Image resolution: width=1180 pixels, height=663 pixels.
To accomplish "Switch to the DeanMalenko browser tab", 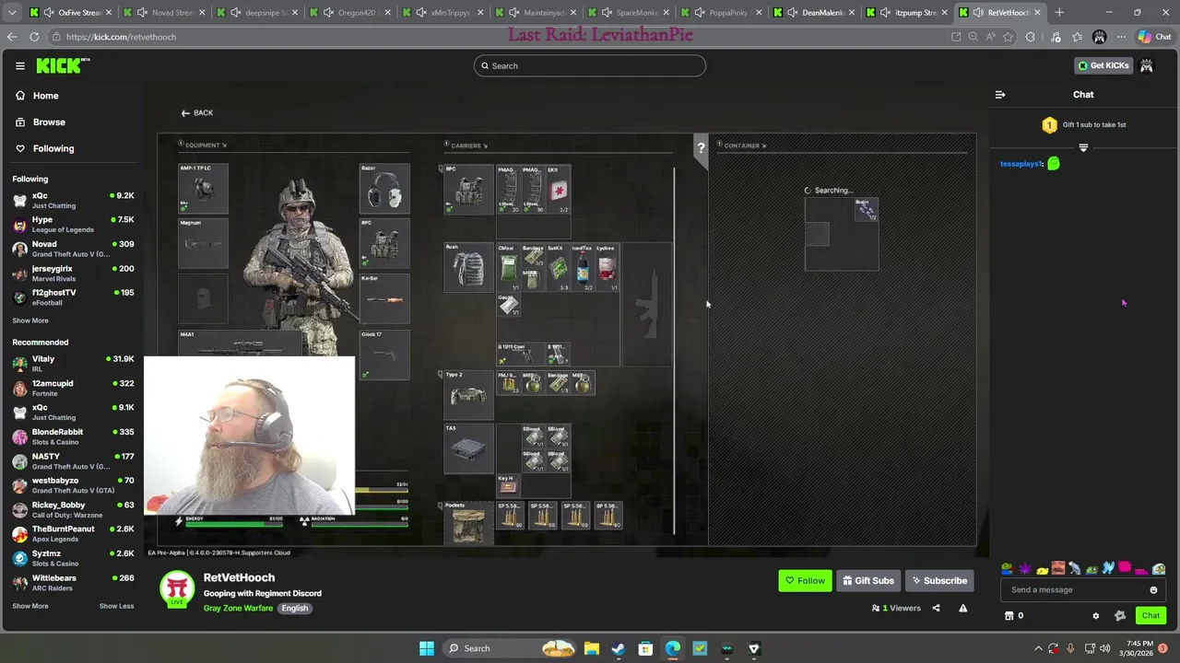I will click(x=813, y=13).
